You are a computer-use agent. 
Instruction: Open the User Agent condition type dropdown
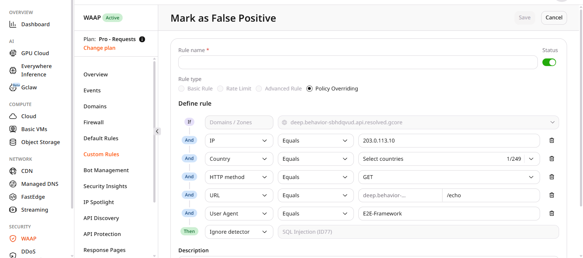[239, 214]
